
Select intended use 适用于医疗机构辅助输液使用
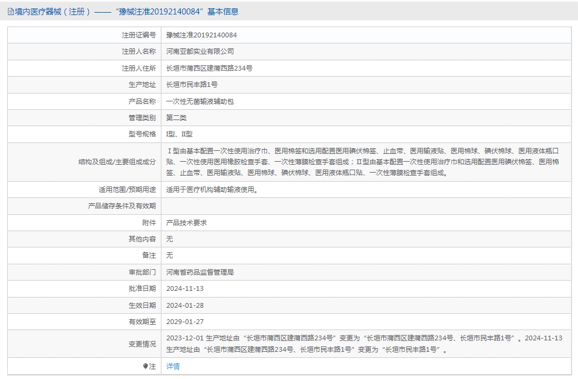(x=212, y=189)
